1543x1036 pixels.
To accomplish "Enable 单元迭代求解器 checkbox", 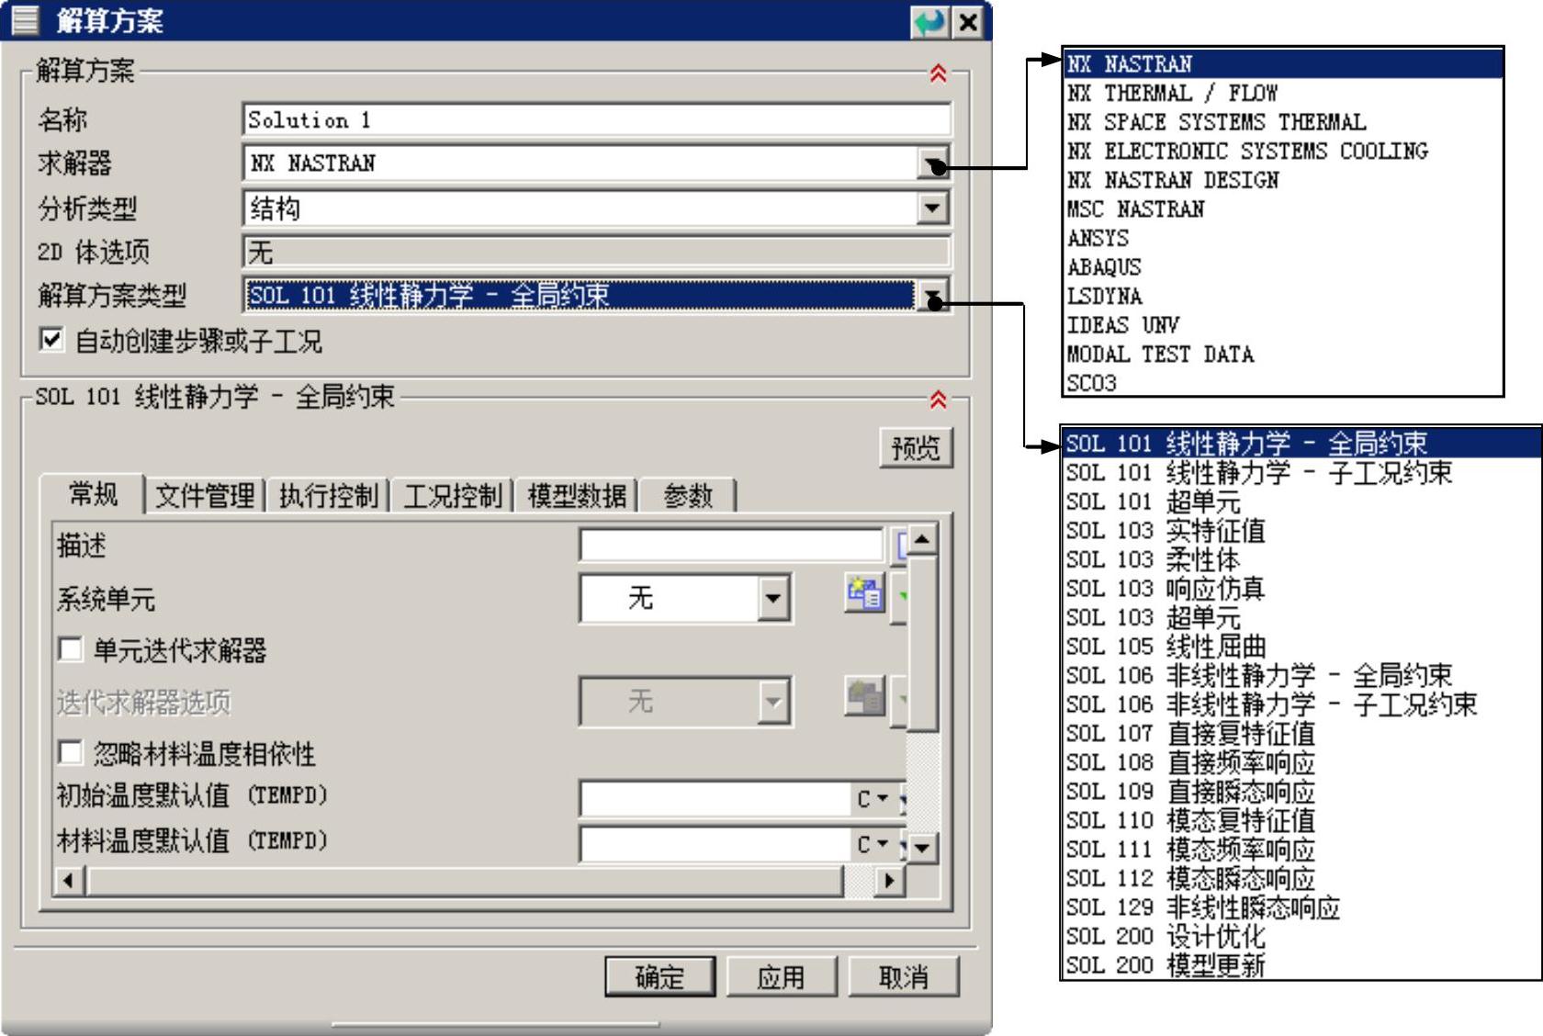I will 70,649.
